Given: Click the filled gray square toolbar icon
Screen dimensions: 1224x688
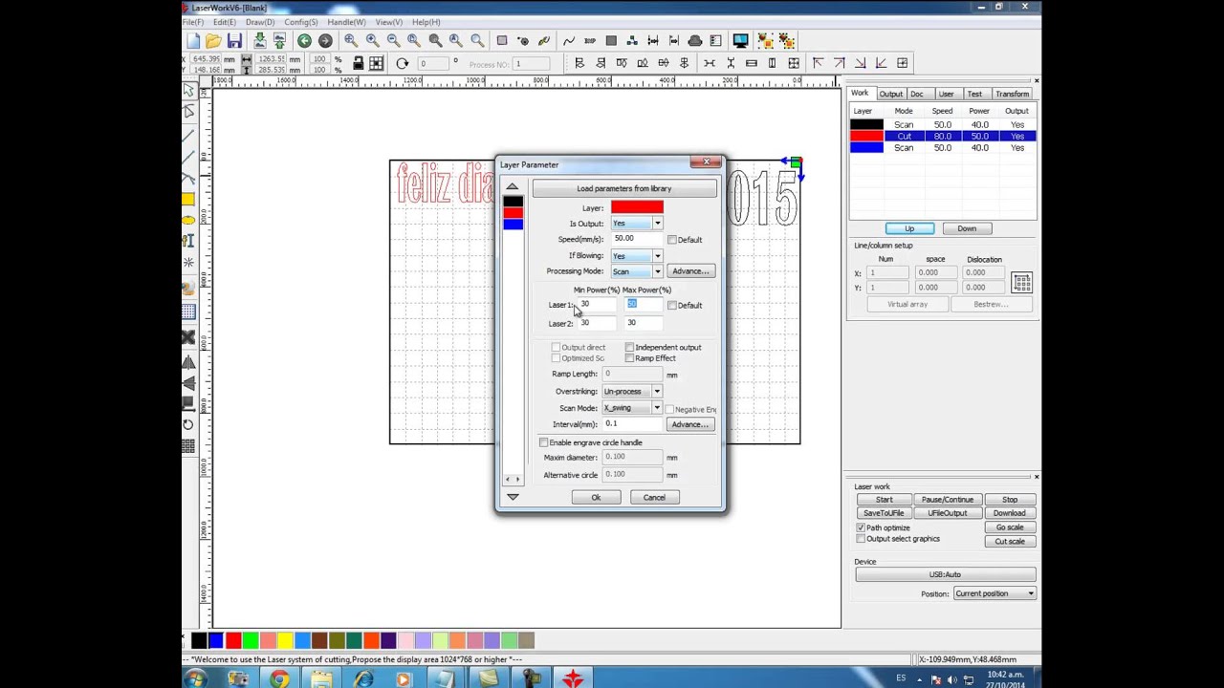Looking at the screenshot, I should [611, 41].
